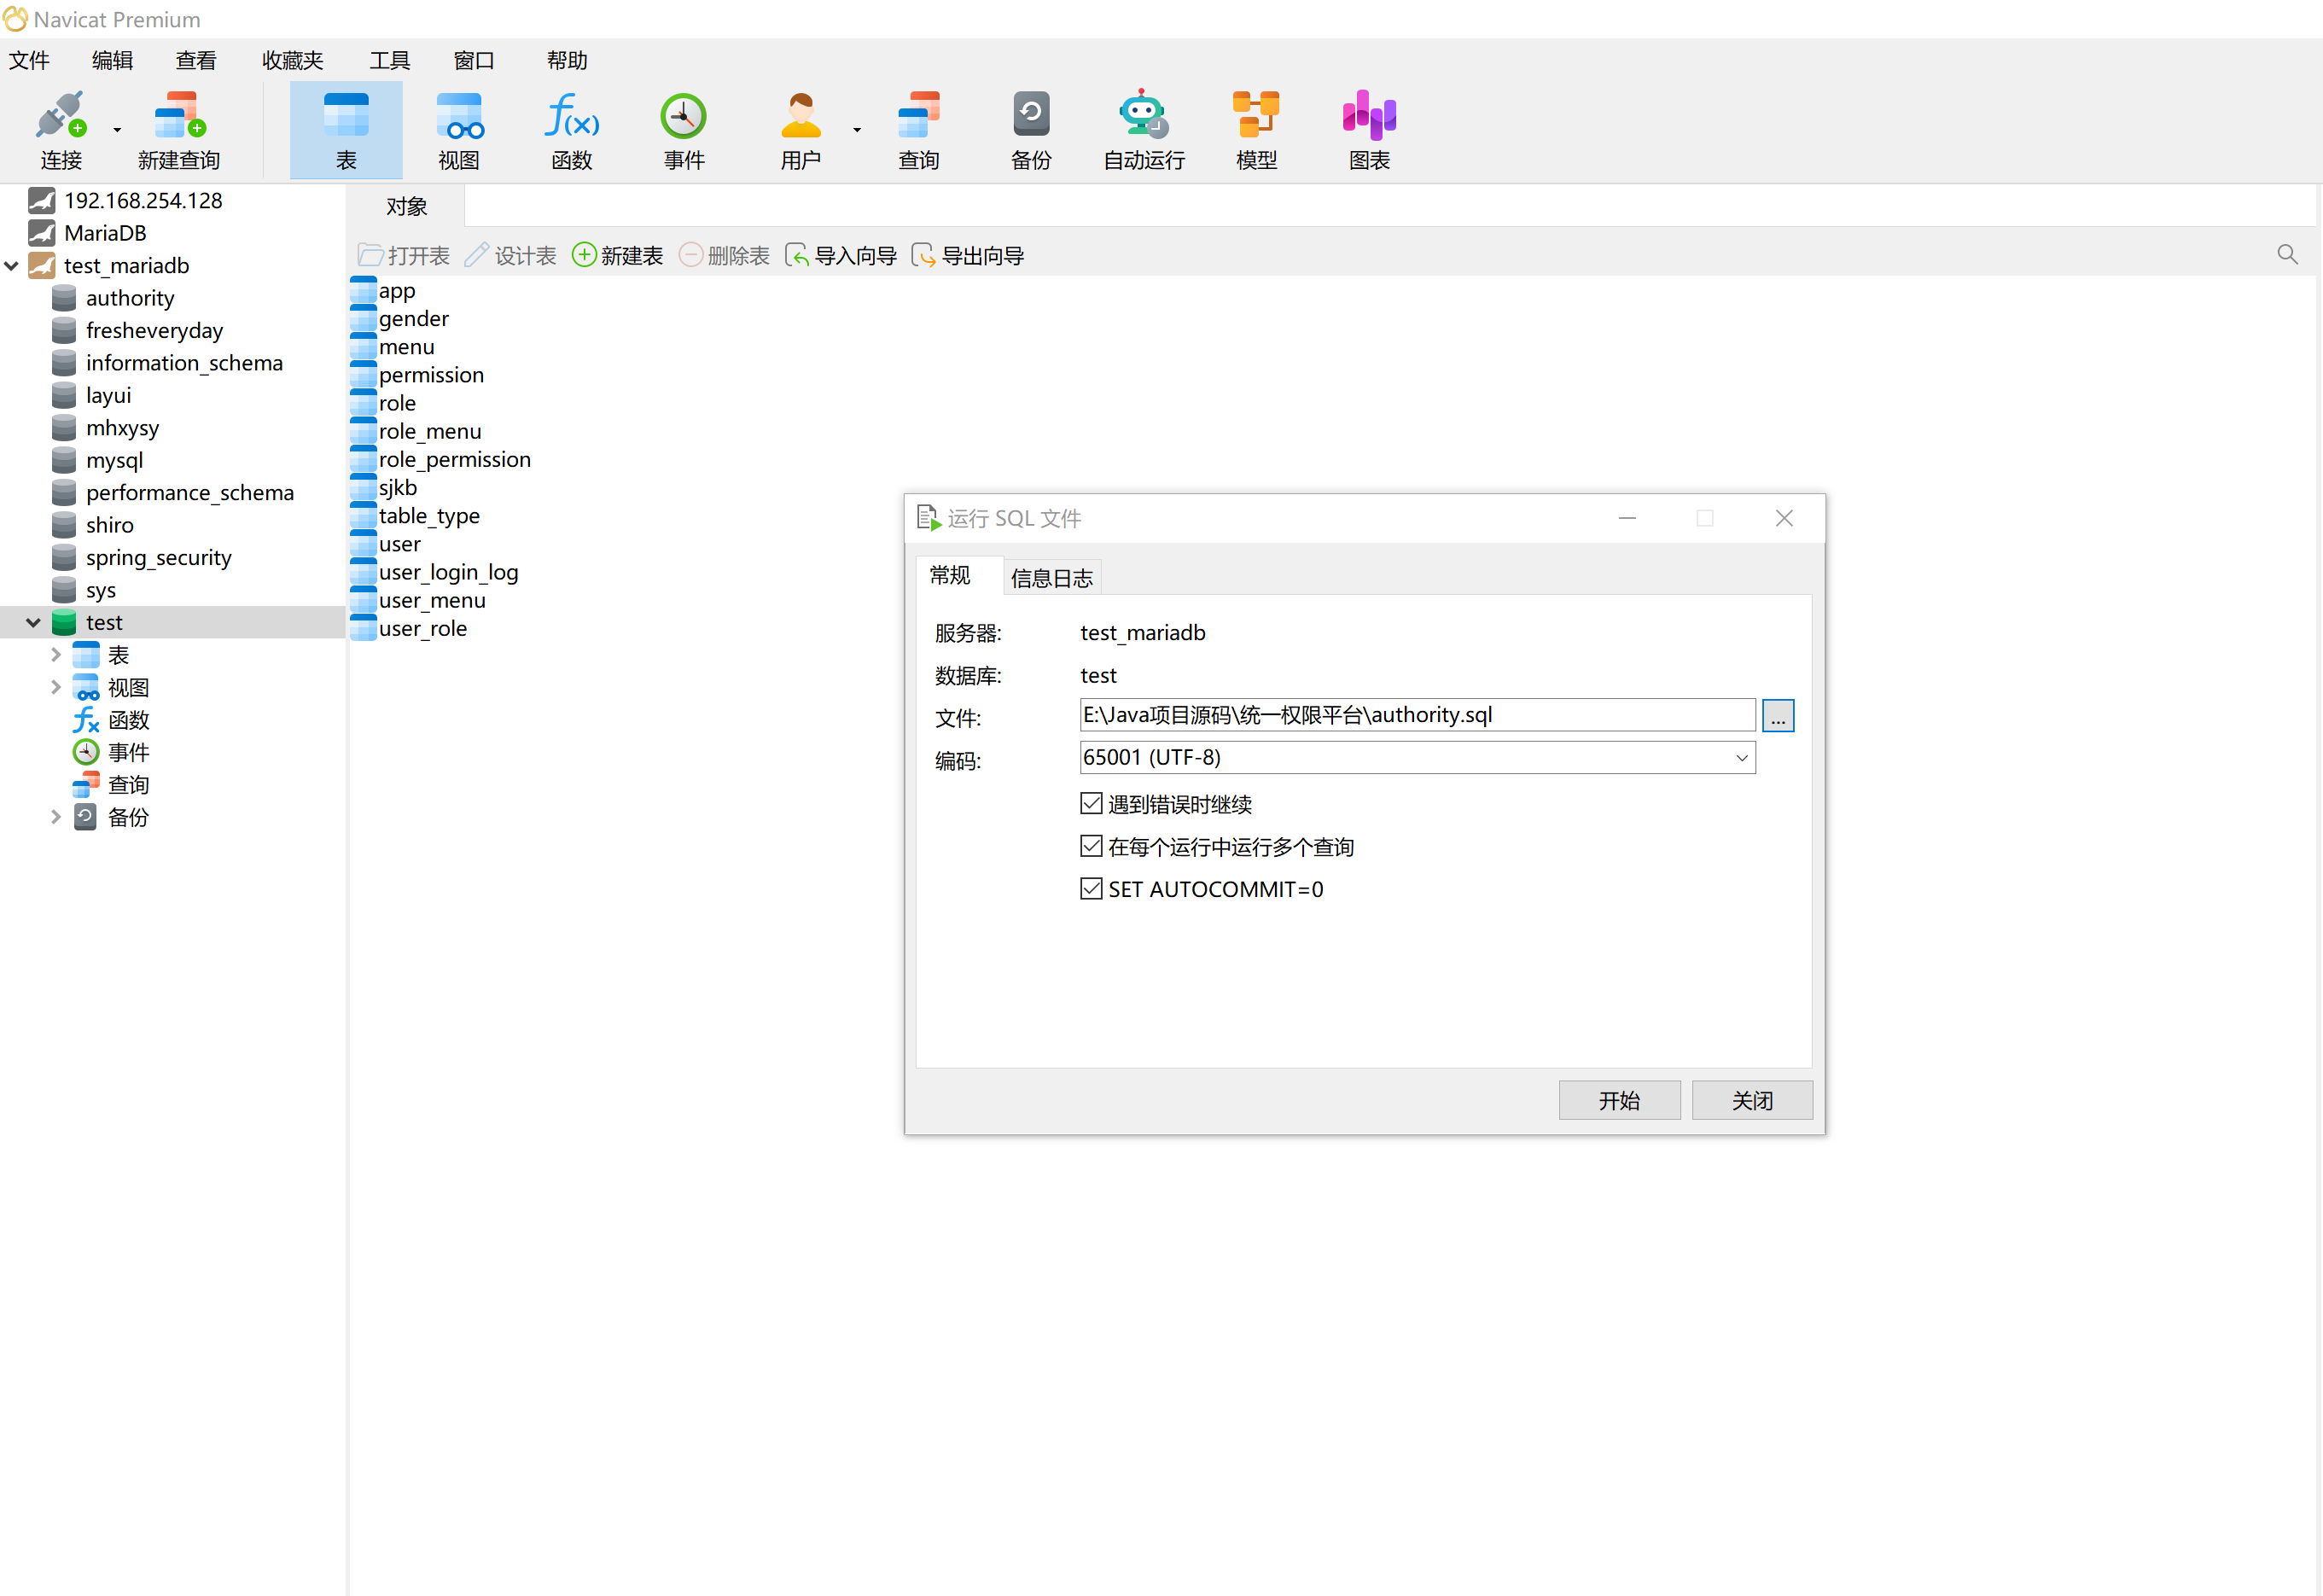Click the browse (...) file button
Viewport: 2323px width, 1596px height.
(x=1777, y=716)
